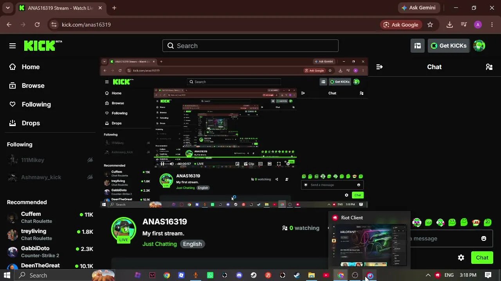
Task: Open Chrome downloads icon
Action: pyautogui.click(x=450, y=25)
